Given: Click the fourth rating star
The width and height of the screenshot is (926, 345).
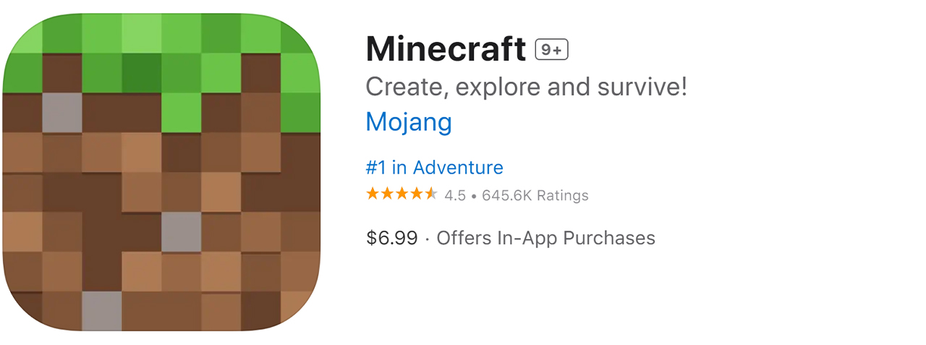Looking at the screenshot, I should click(416, 194).
